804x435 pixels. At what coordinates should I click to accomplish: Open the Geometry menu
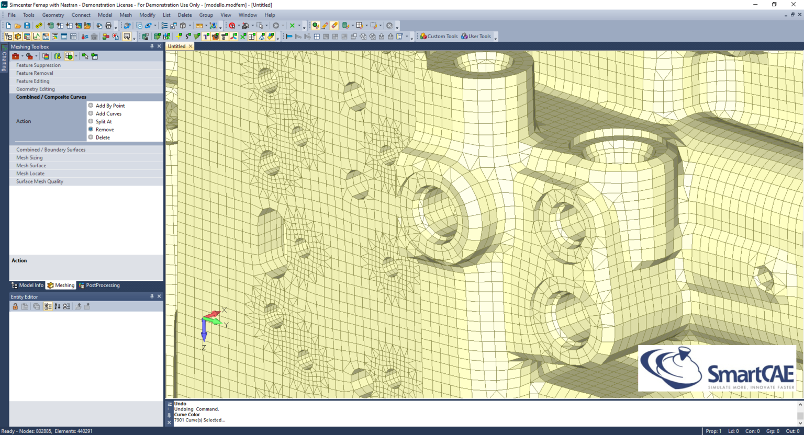tap(53, 15)
